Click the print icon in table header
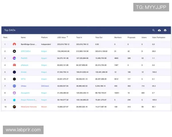This screenshot has height=137, width=172. 165,30
